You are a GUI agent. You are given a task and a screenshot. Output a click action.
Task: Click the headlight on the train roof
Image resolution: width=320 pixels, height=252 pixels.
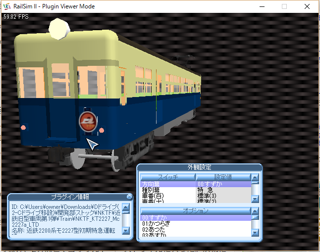(59, 29)
